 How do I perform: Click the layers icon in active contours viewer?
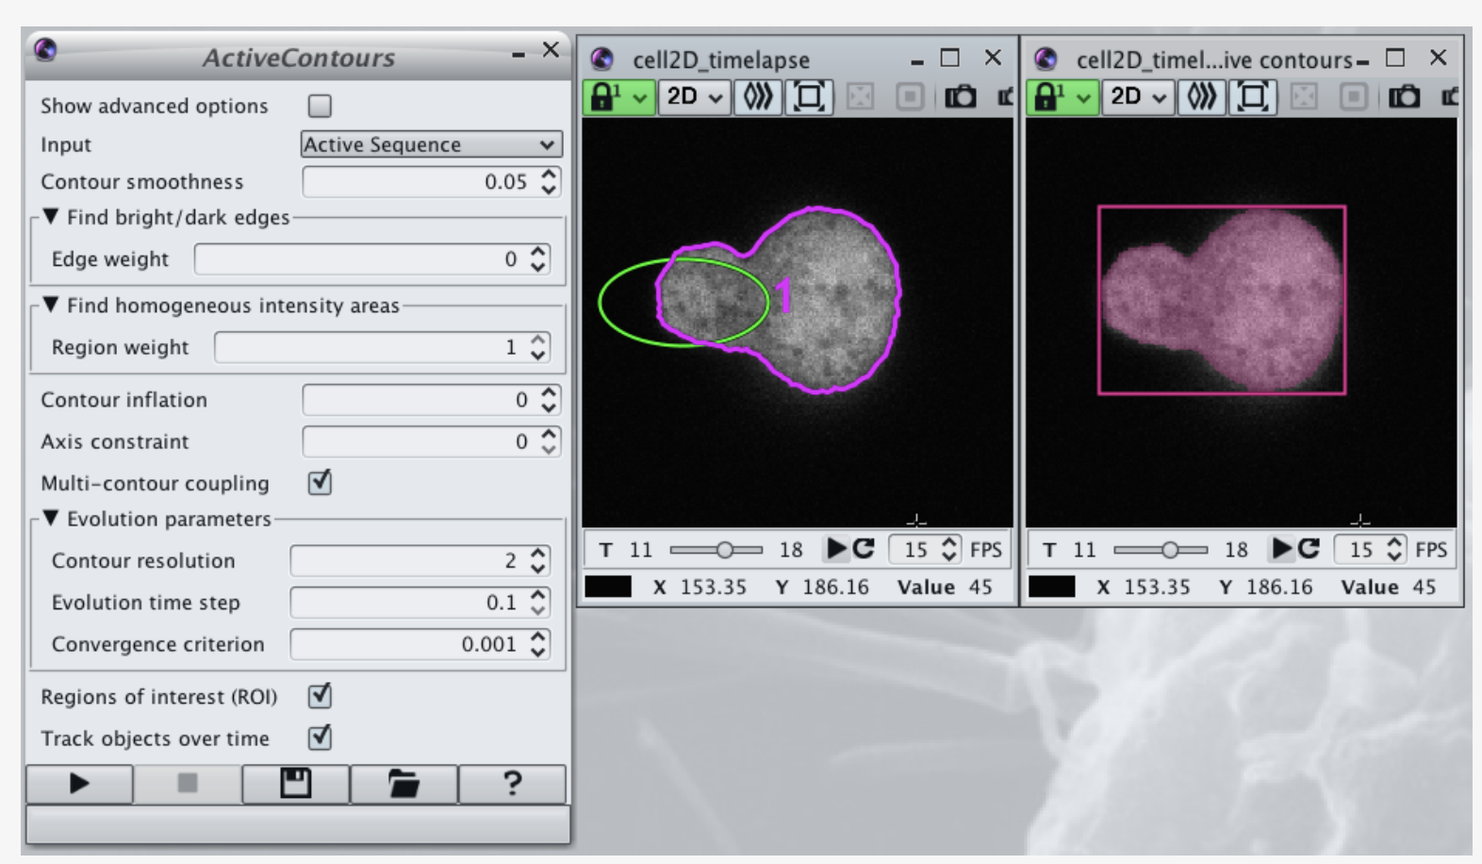point(1202,97)
